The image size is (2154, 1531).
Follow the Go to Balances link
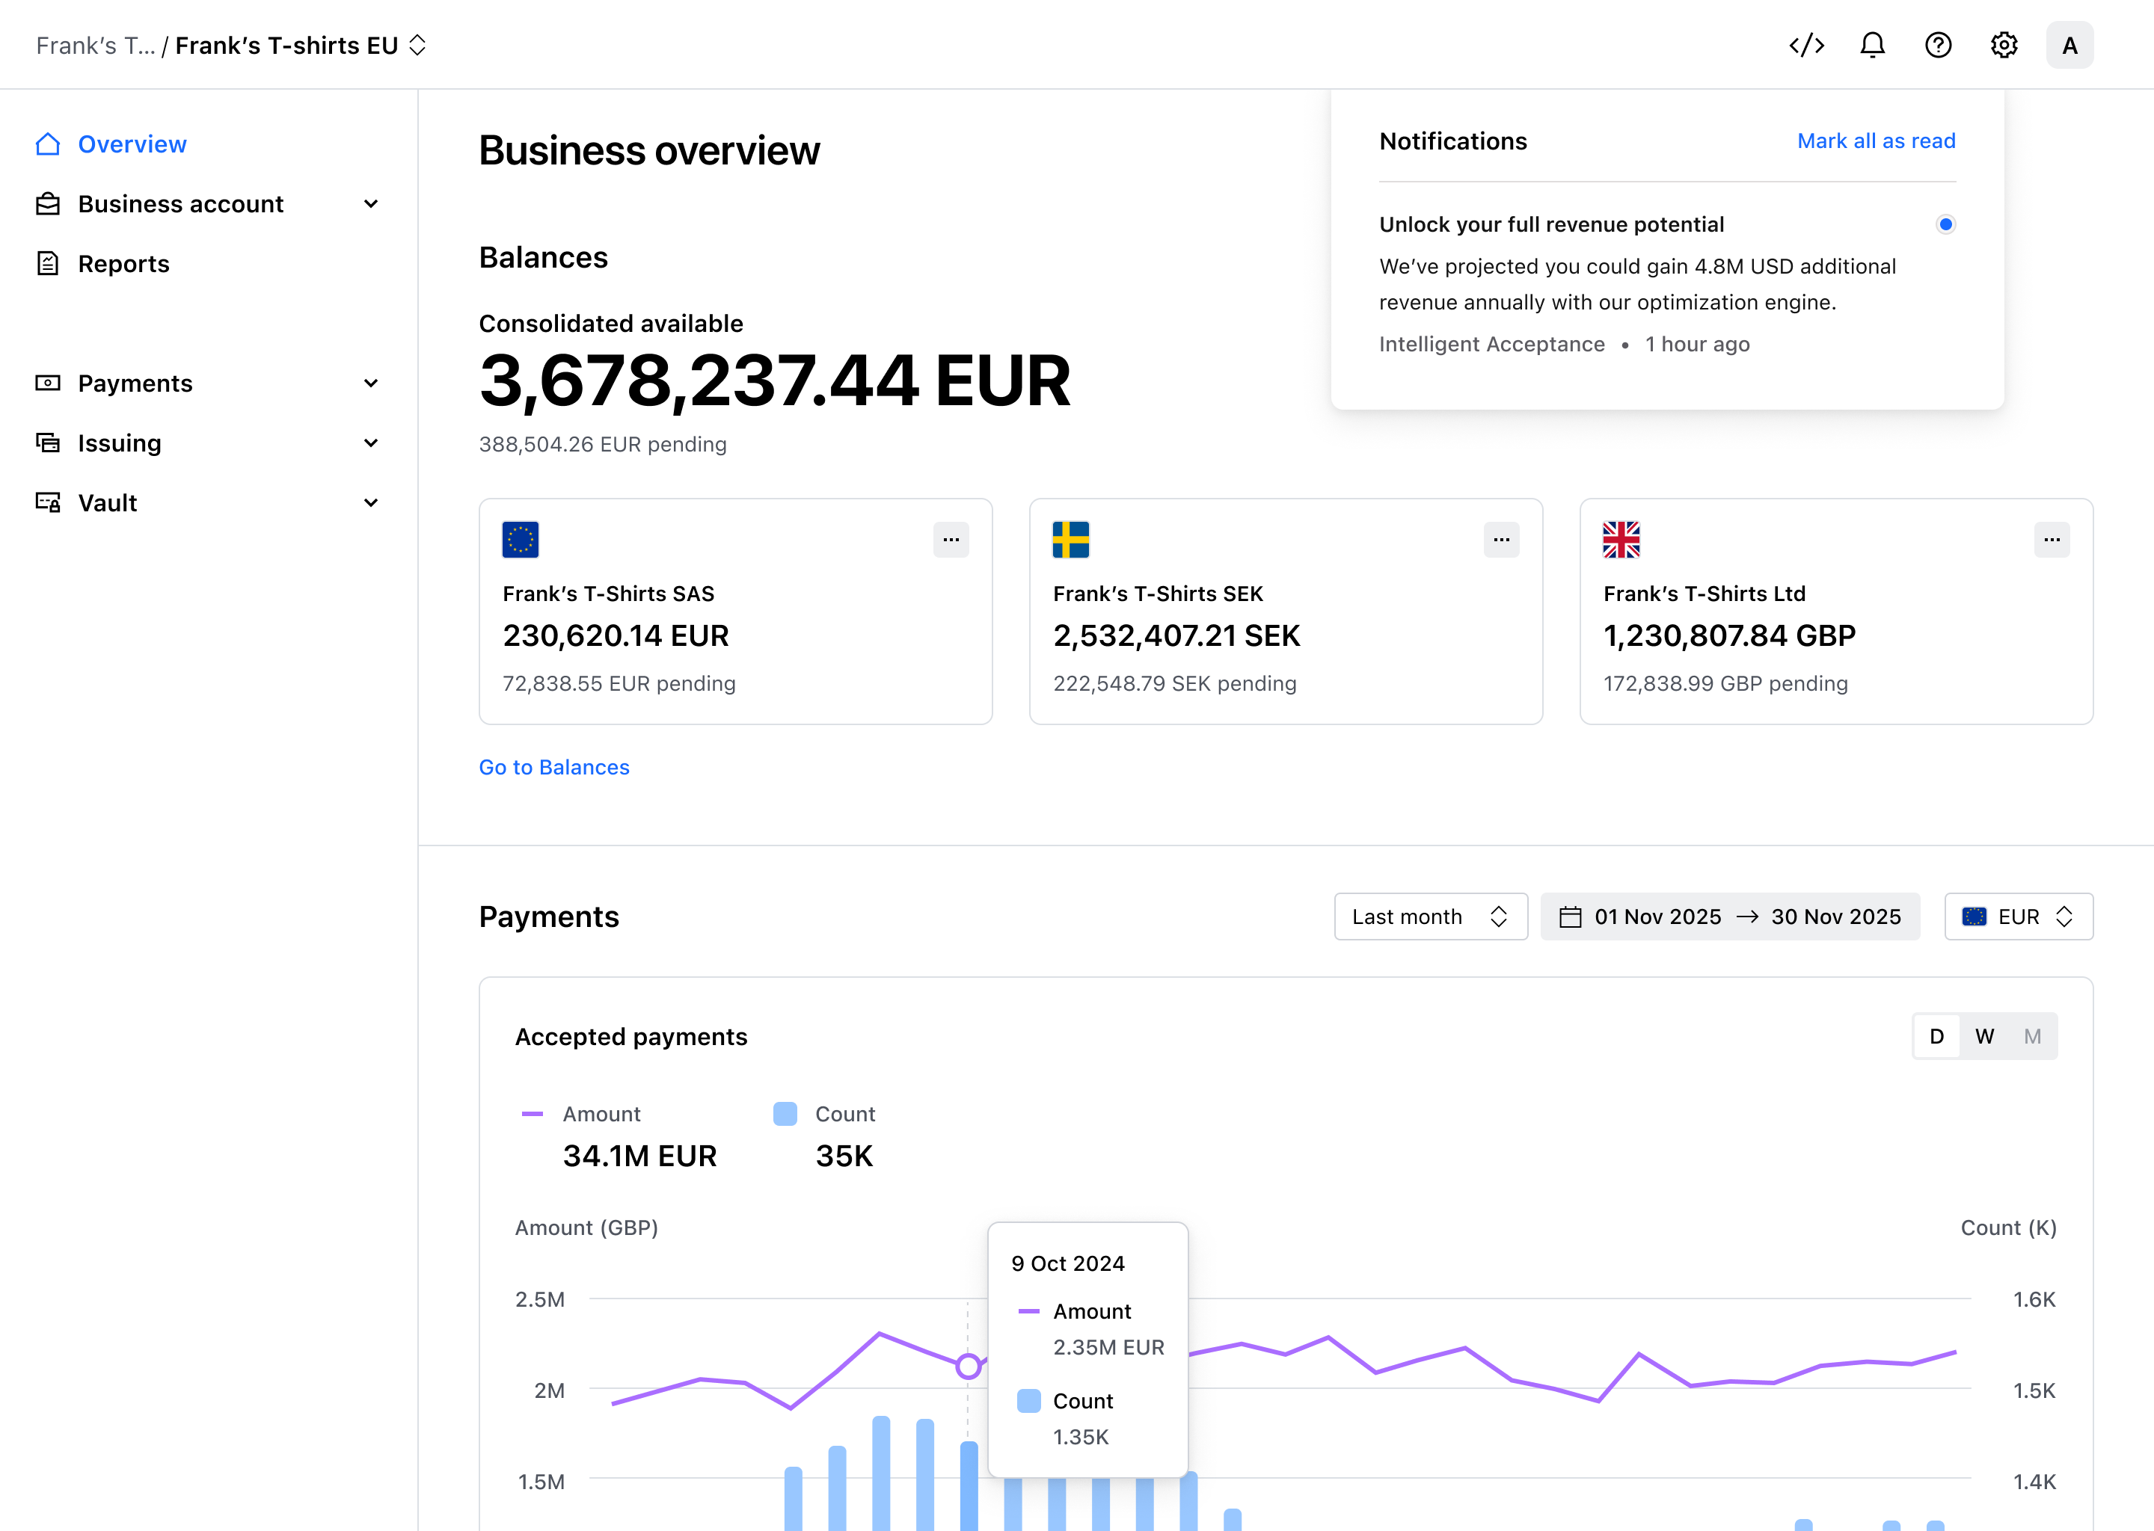(553, 768)
